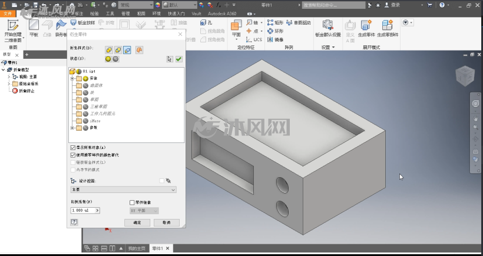
Task: Click the 比例系数 1.000 ul input field
Action: pyautogui.click(x=82, y=211)
